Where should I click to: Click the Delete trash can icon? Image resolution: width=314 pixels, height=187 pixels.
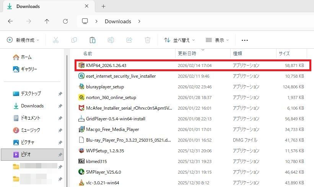click(x=148, y=40)
